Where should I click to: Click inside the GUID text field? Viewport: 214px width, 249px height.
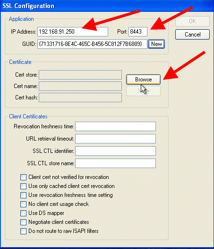tap(92, 44)
